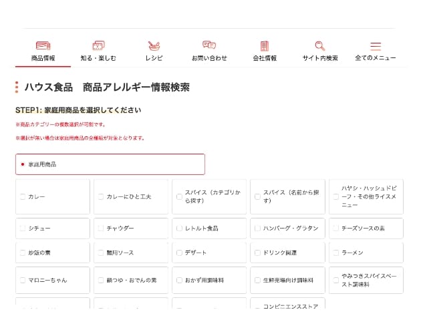Check the 炒飯の素 checkbox
This screenshot has height=326, width=425.
click(x=23, y=253)
